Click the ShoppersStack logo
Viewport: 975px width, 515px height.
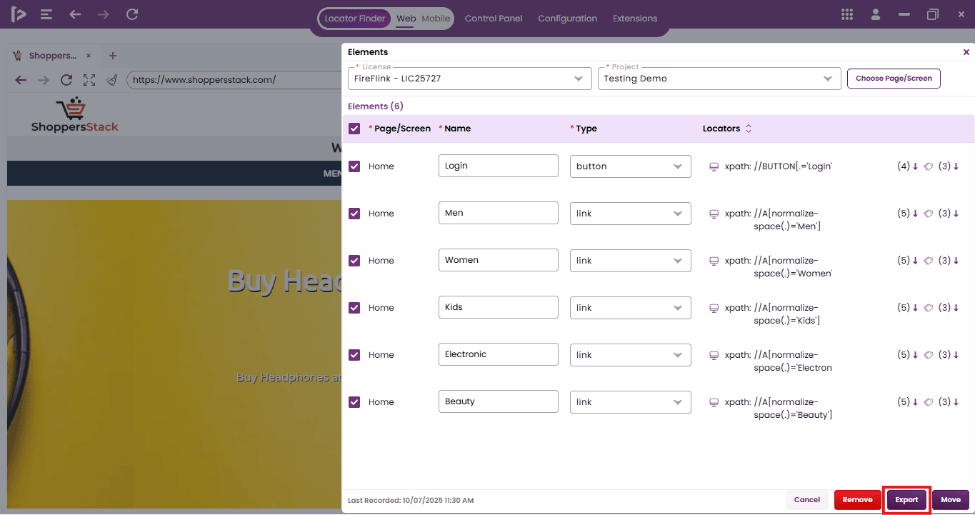click(x=74, y=115)
